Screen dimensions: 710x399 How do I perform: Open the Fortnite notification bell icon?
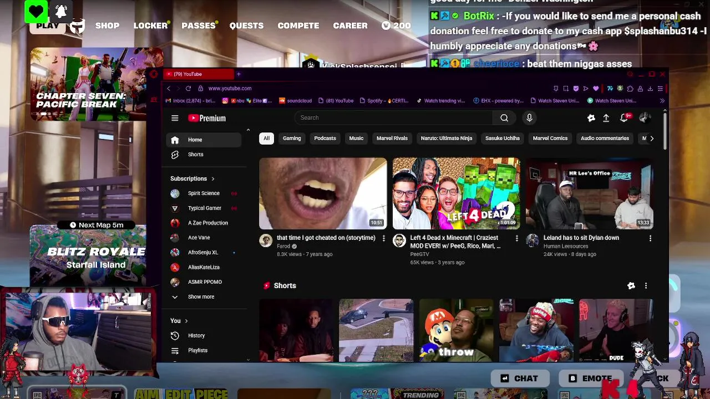coord(61,11)
